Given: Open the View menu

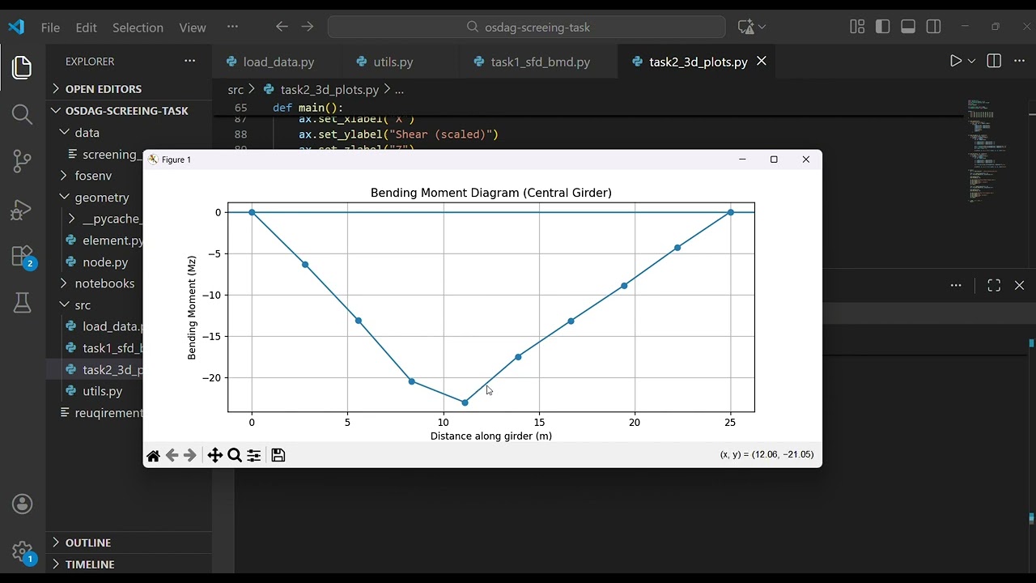Looking at the screenshot, I should tap(193, 27).
